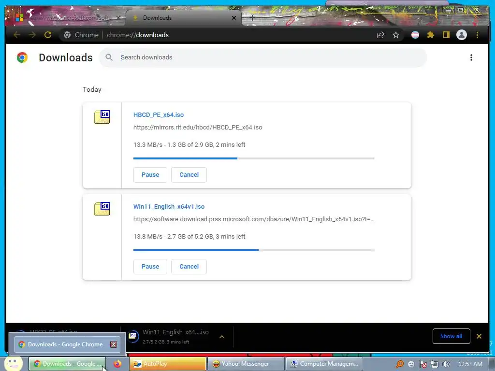Click the software.download.prss.microsoft.com source URL

pos(254,219)
